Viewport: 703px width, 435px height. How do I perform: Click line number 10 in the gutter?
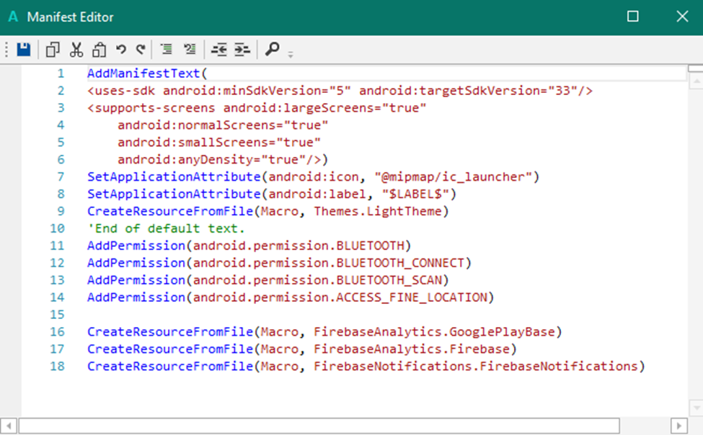pos(57,228)
